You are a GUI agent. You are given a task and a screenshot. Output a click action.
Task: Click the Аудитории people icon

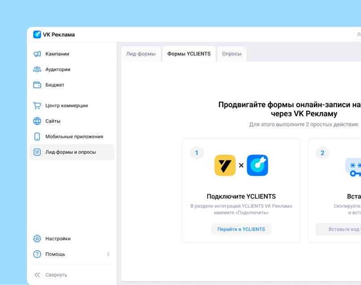tap(37, 69)
